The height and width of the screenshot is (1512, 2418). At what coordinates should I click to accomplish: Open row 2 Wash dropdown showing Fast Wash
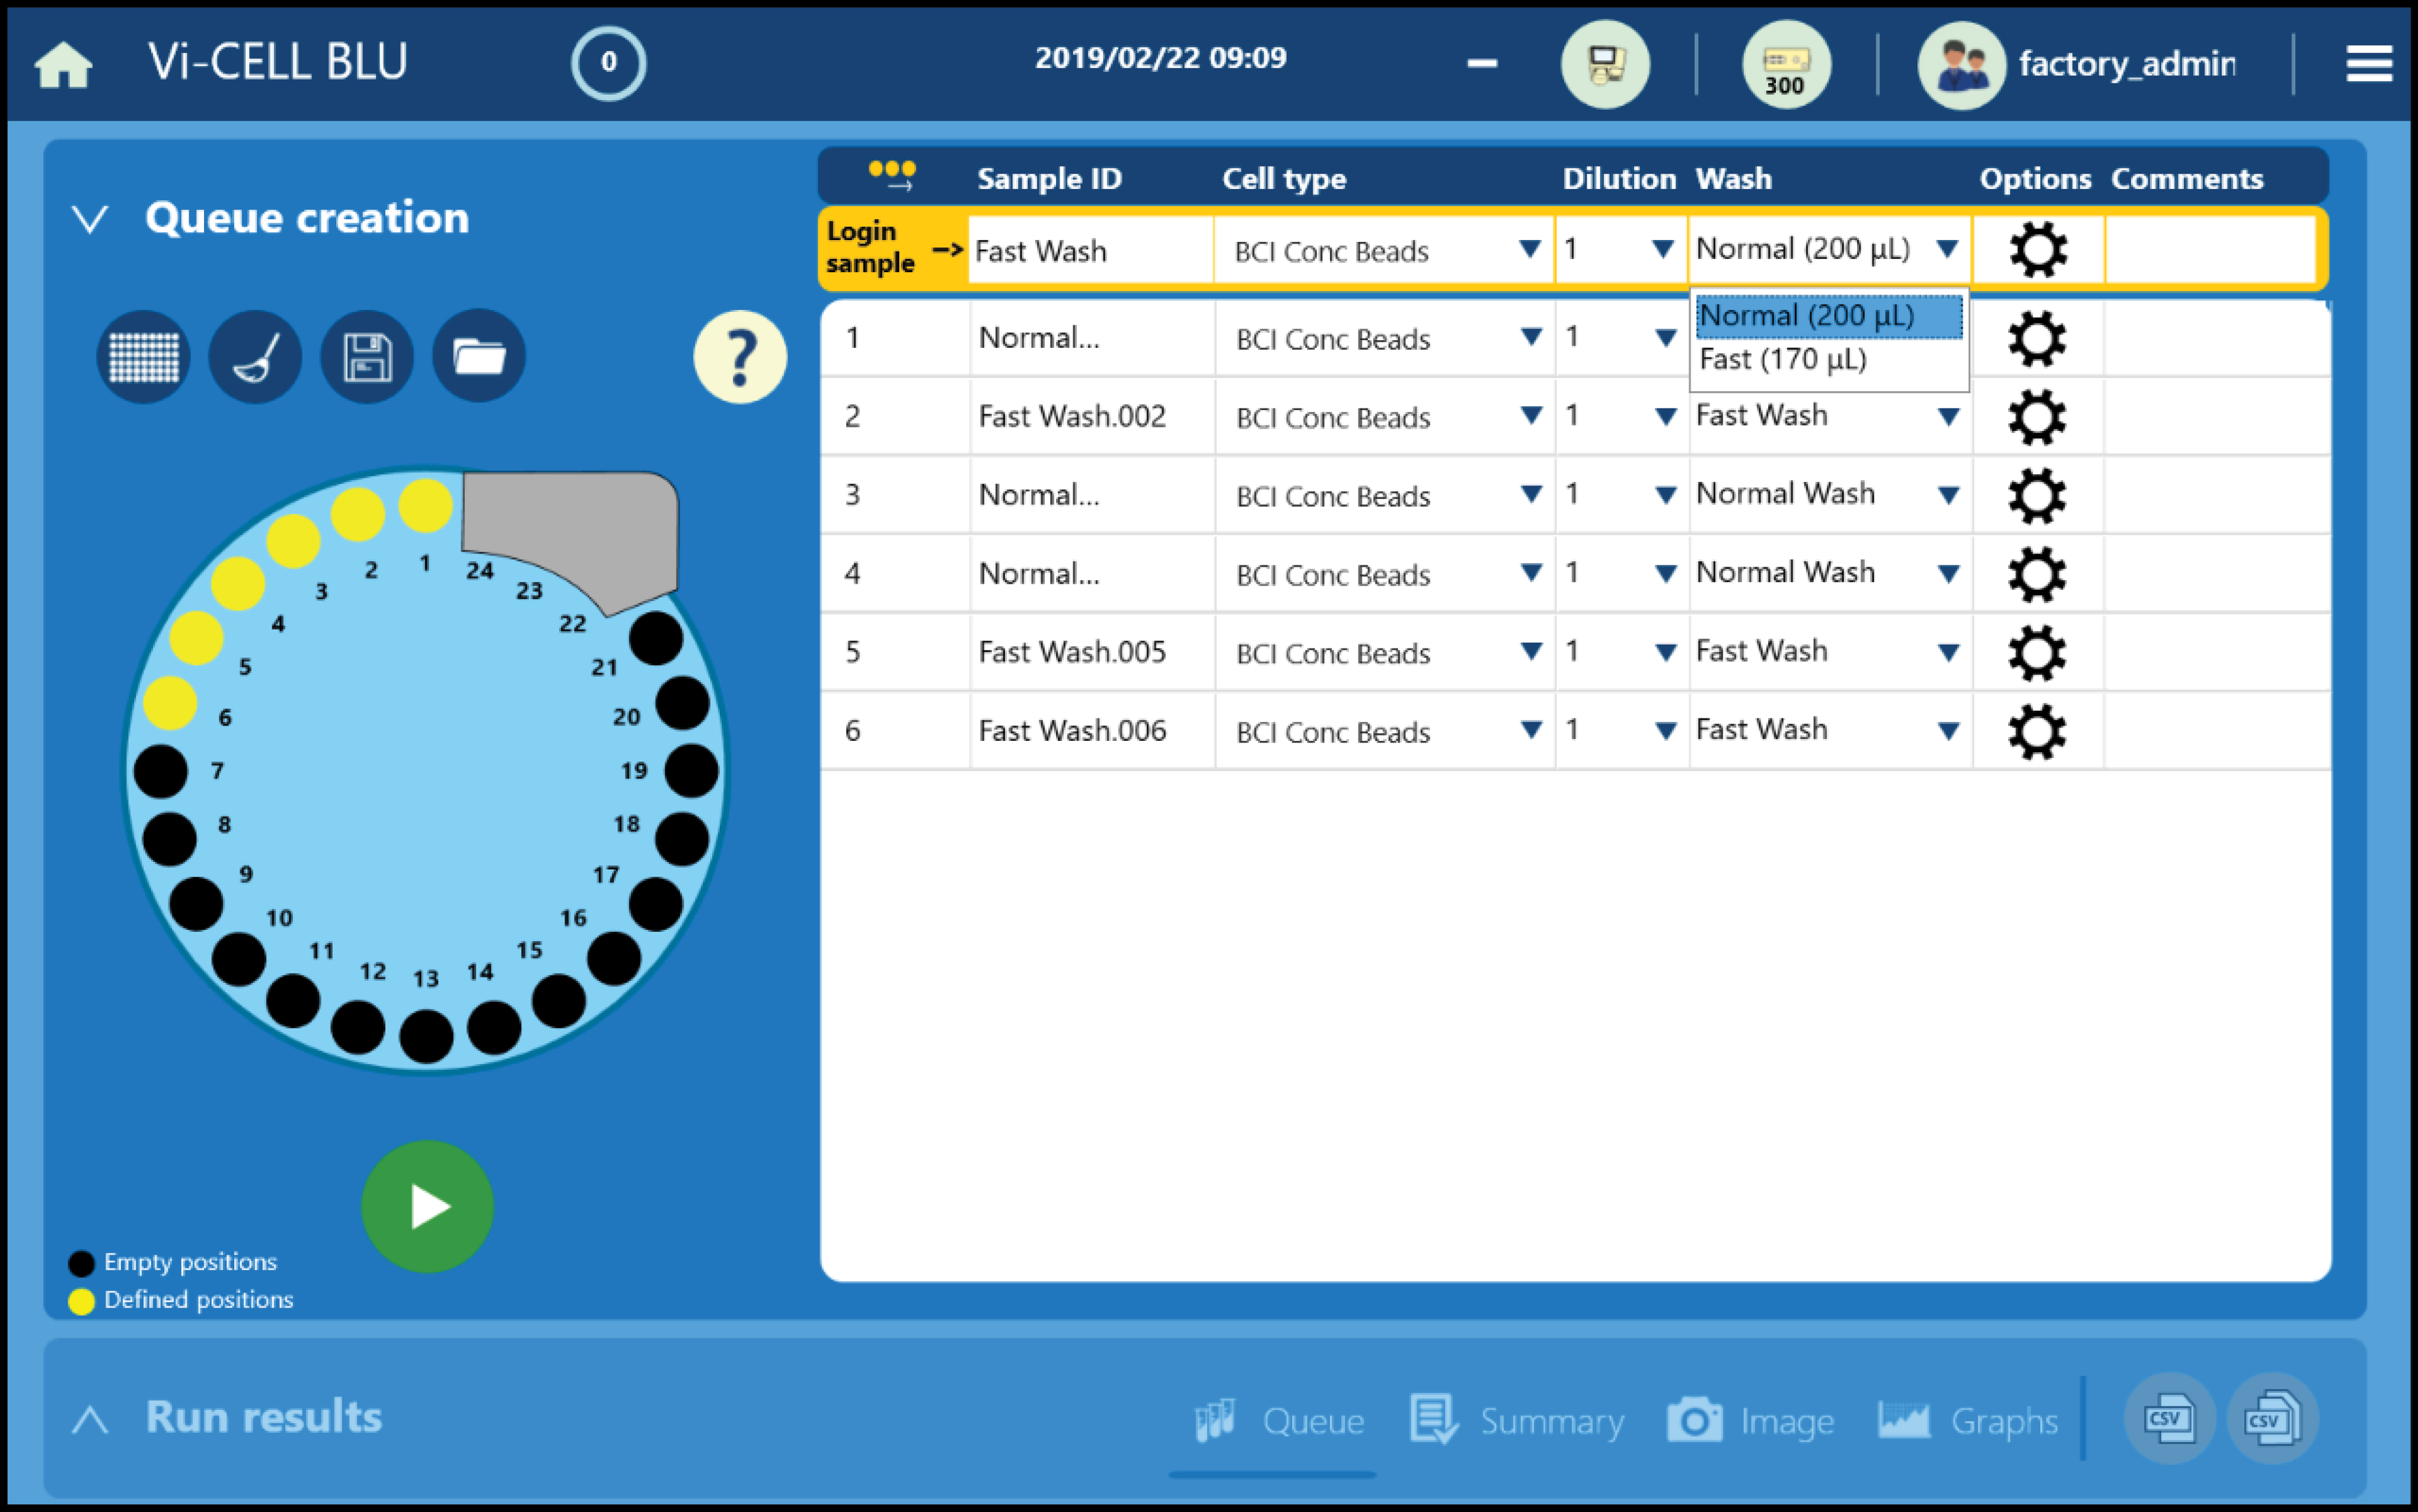1830,416
